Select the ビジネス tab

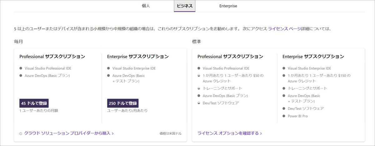click(185, 6)
